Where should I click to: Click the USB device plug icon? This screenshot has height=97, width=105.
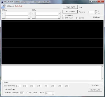[3, 7]
